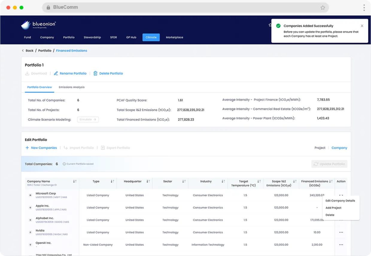Switch to Project view toggle
This screenshot has height=256, width=371.
click(x=320, y=148)
